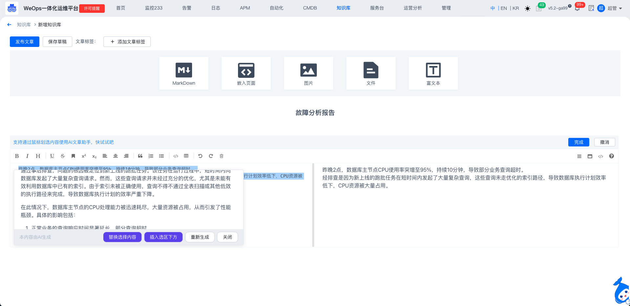
Task: Toggle the light/dark theme sun icon
Action: (527, 8)
